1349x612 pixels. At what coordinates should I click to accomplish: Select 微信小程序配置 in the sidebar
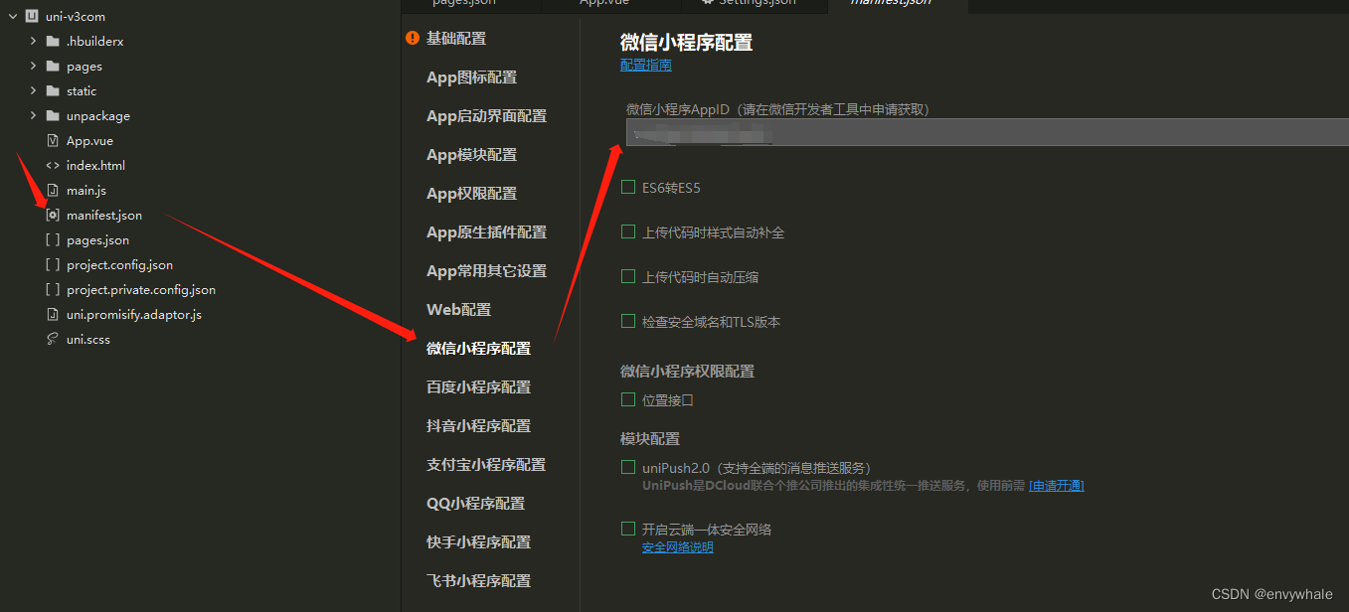[478, 349]
